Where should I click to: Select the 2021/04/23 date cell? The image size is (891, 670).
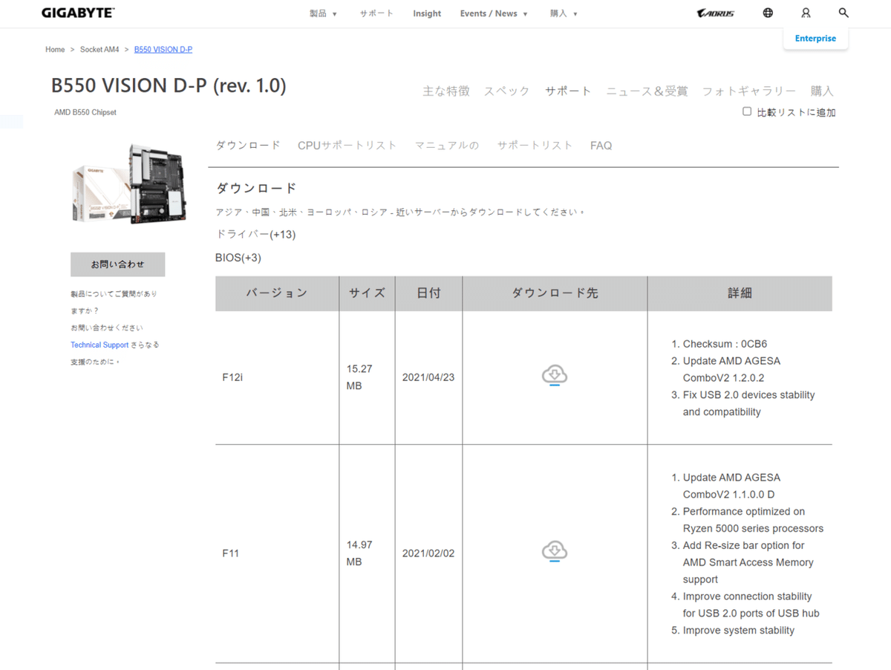pyautogui.click(x=428, y=377)
